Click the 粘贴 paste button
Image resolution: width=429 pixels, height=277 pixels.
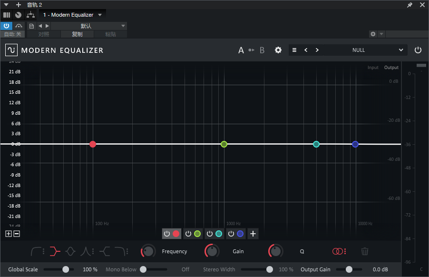[x=110, y=34]
